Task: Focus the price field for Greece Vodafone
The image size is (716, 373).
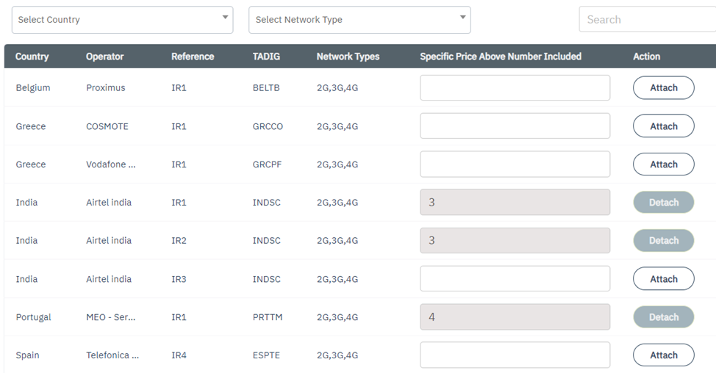Action: click(x=515, y=164)
